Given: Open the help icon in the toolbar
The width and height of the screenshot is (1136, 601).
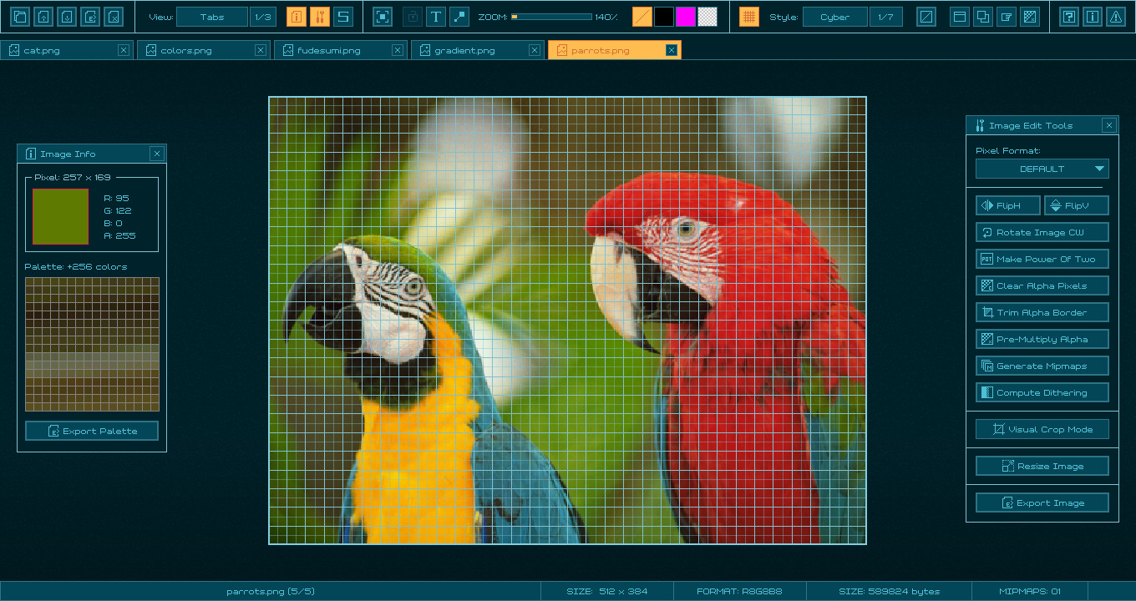Looking at the screenshot, I should [x=1069, y=16].
